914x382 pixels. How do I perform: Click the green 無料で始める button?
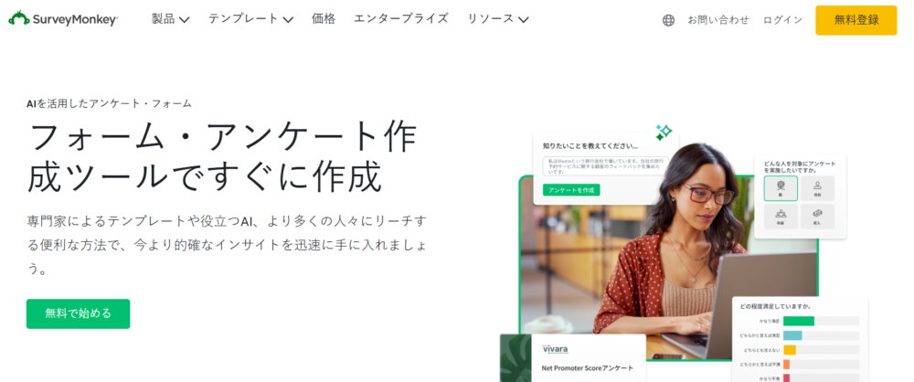pyautogui.click(x=78, y=313)
